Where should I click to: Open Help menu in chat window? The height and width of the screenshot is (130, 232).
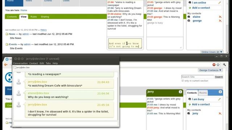click(x=55, y=63)
